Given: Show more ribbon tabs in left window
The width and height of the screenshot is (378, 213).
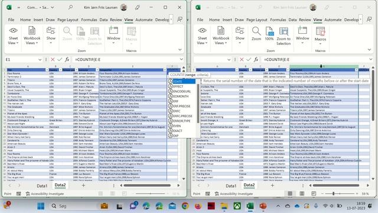Looking at the screenshot, I should coord(171,20).
